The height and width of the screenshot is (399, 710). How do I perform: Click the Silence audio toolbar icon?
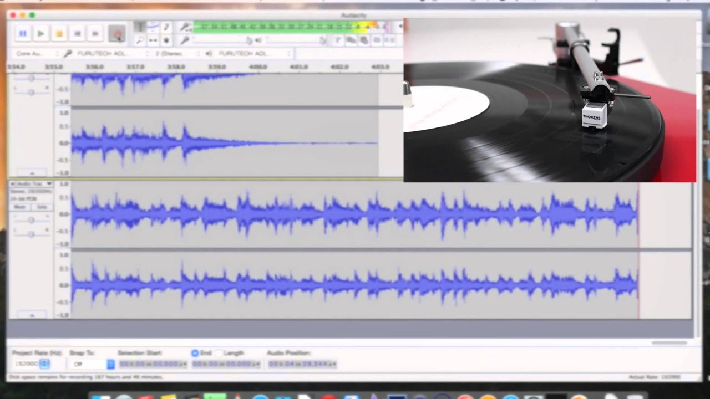click(x=389, y=40)
